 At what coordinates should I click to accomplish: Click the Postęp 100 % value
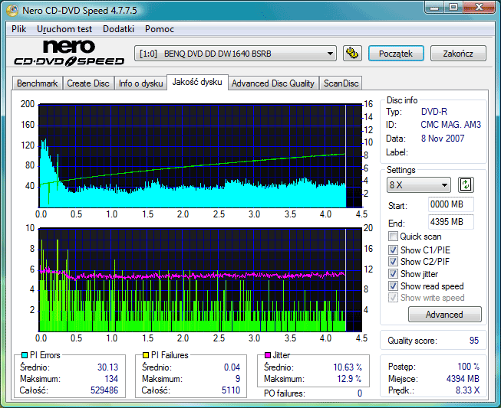coord(469,367)
